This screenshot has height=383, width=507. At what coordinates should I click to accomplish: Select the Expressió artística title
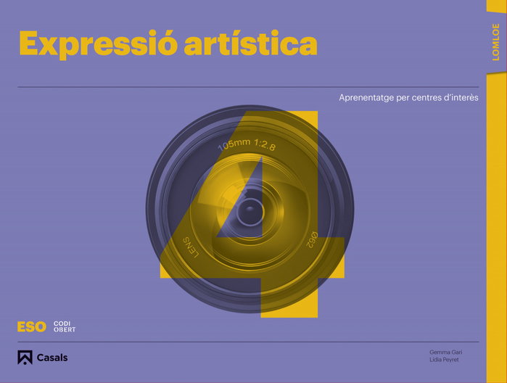tap(168, 44)
